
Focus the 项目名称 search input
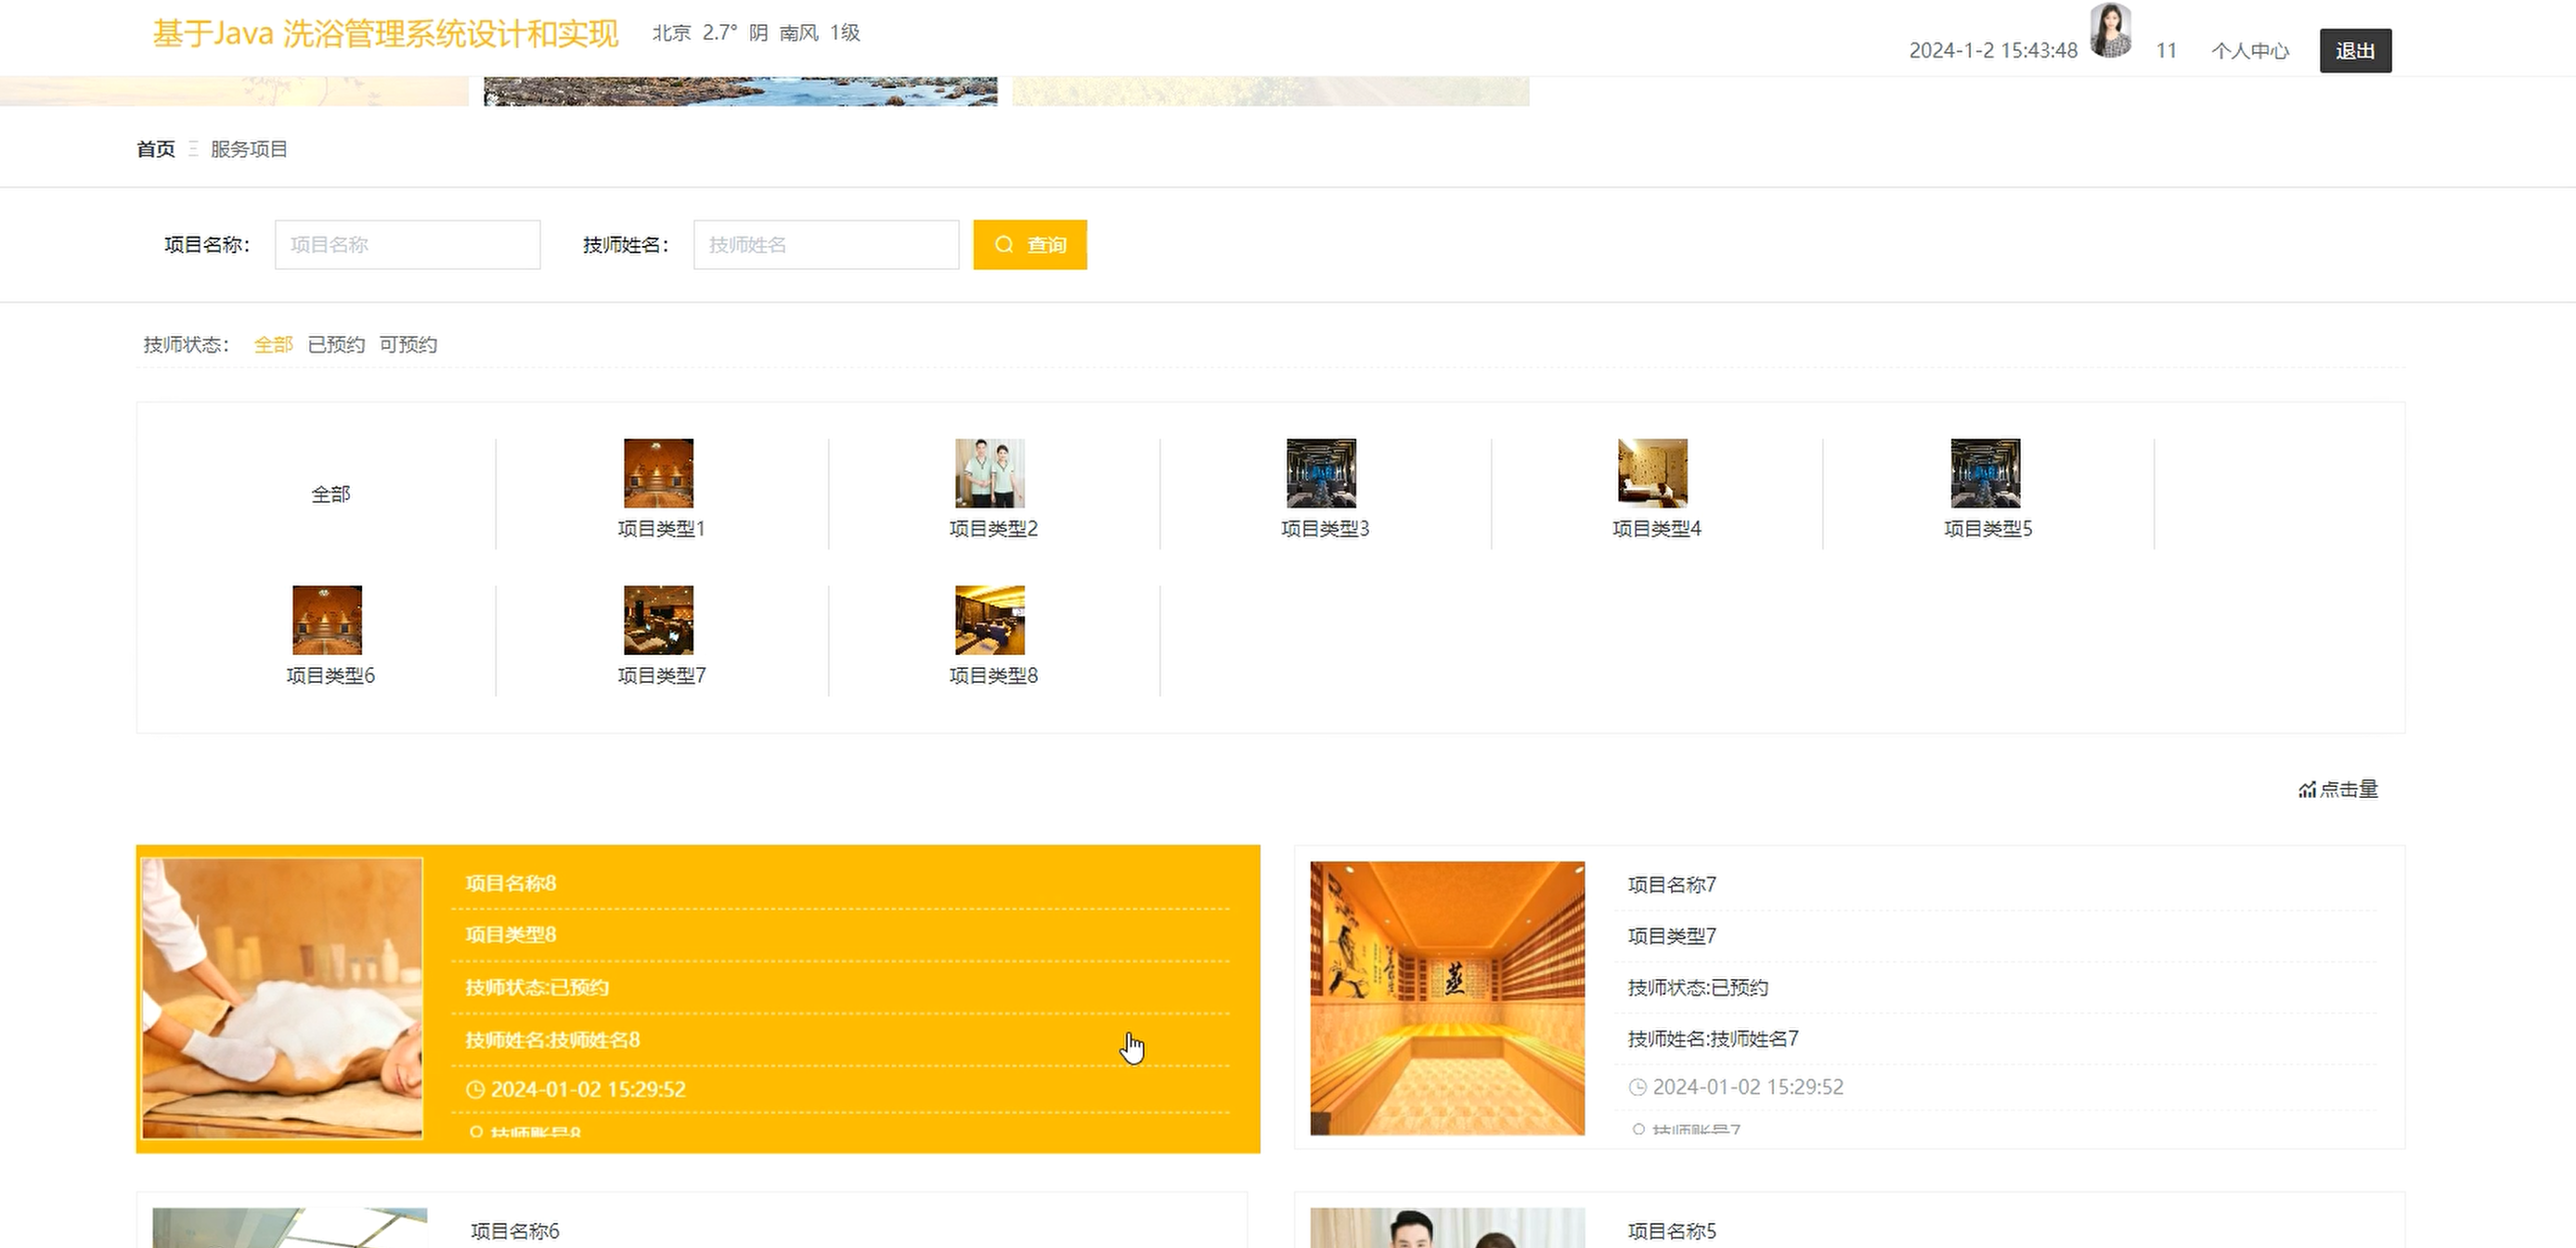408,245
